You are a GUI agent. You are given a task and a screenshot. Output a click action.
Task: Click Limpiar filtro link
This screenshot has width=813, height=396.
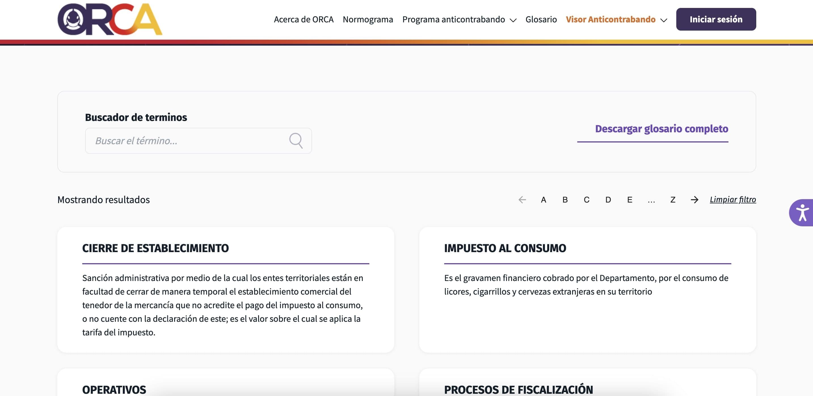[x=733, y=199]
